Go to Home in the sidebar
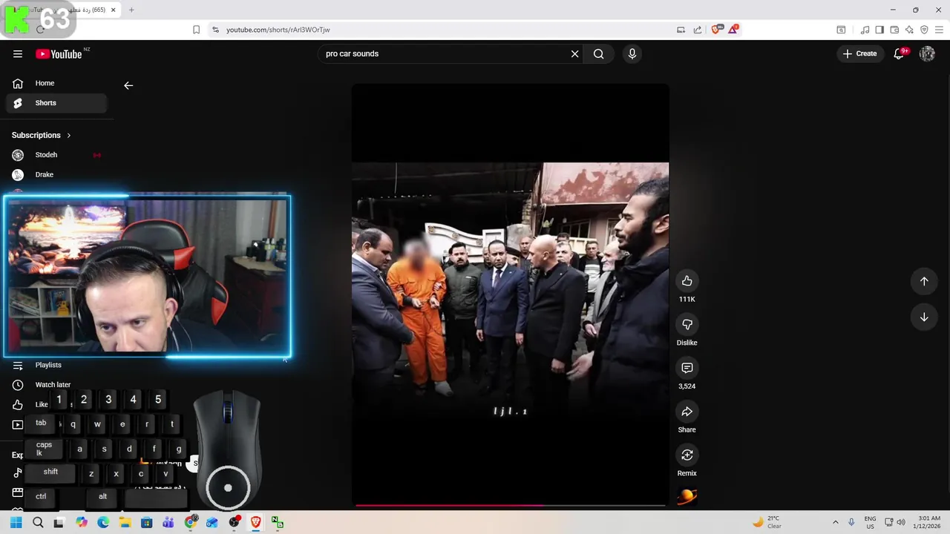950x534 pixels. [56, 83]
